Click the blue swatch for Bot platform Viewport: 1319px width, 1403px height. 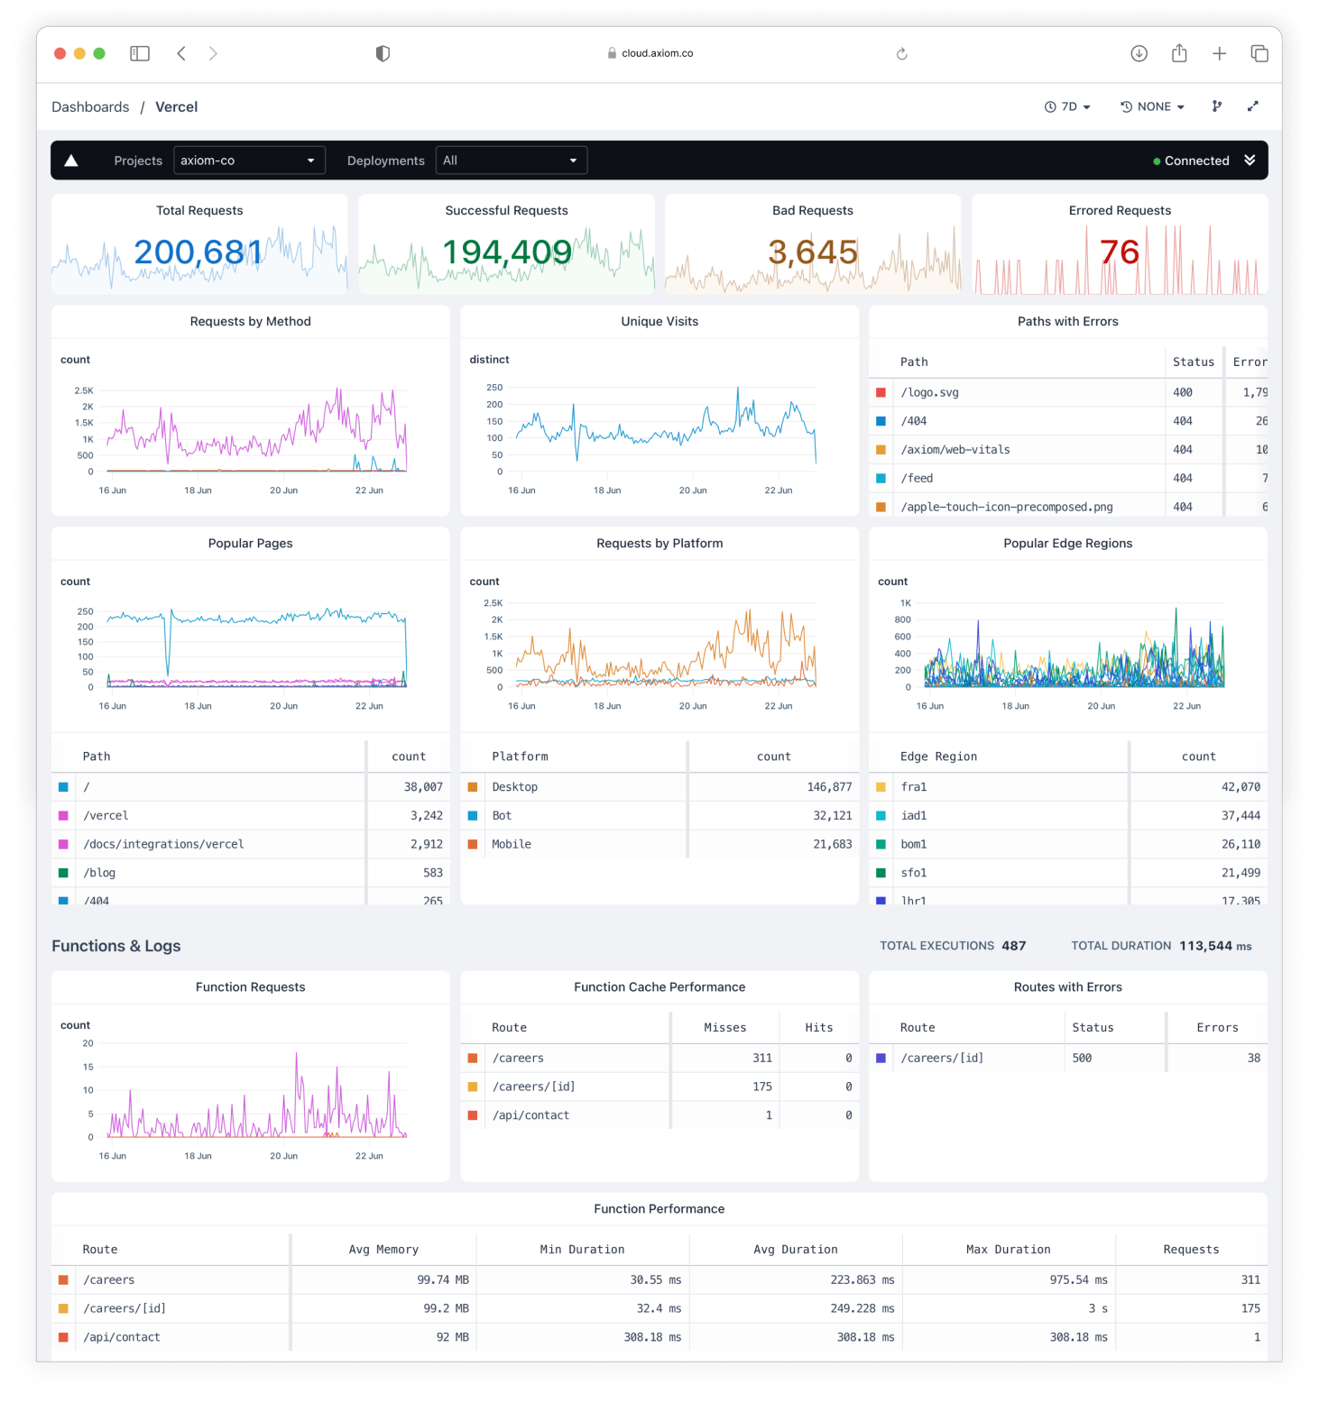473,816
